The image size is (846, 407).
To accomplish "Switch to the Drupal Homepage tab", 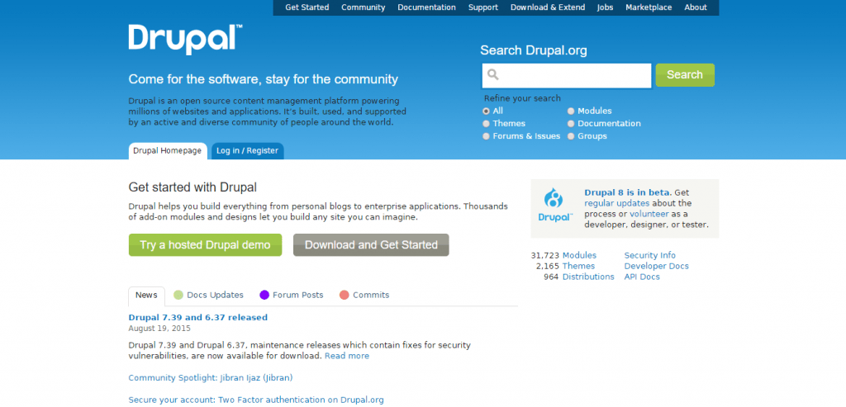I will [167, 151].
